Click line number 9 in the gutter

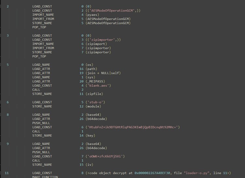[x=8, y=144]
